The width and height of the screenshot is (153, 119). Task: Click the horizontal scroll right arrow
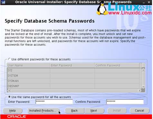click(139, 91)
